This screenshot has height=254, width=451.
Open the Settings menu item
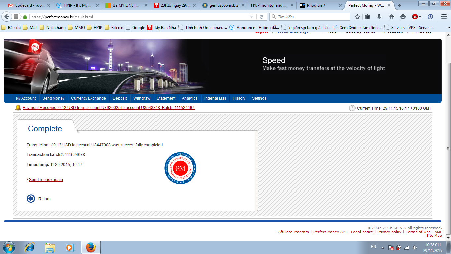click(259, 98)
